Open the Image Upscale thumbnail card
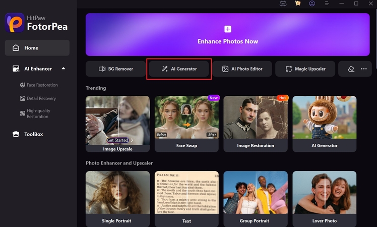 tap(117, 124)
